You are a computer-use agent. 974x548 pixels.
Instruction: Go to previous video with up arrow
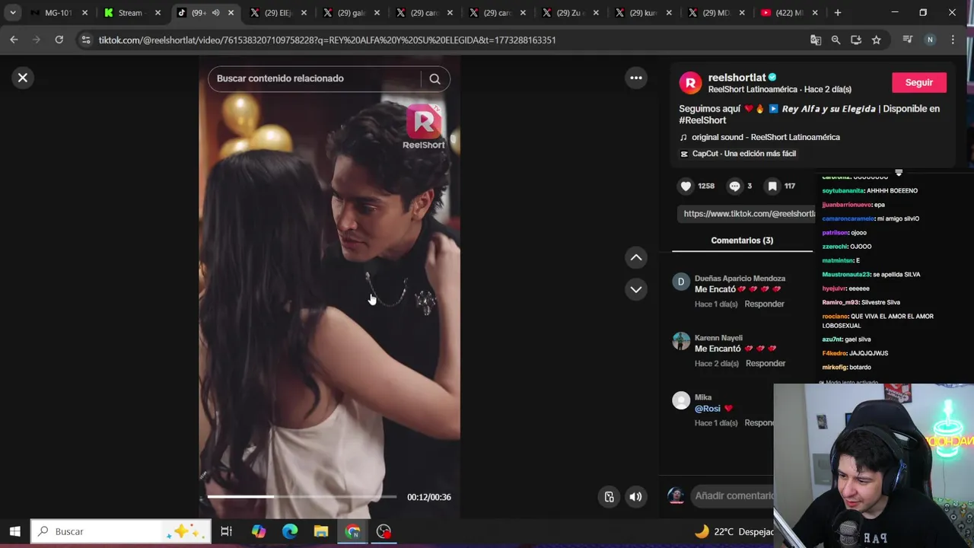[636, 257]
